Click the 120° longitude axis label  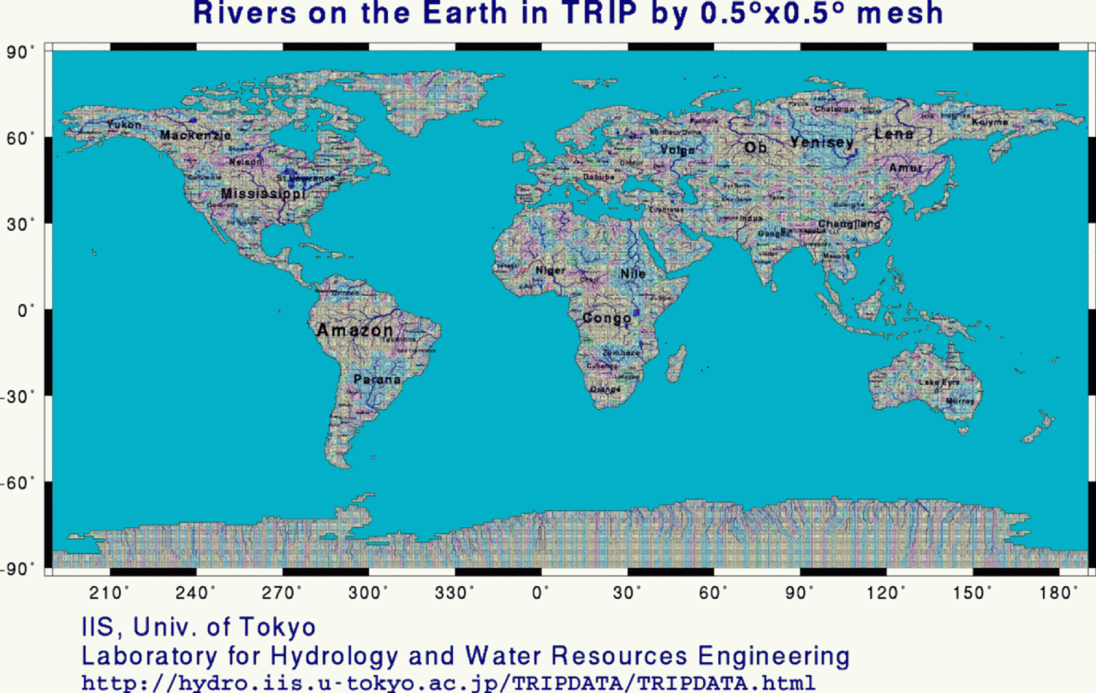[887, 593]
